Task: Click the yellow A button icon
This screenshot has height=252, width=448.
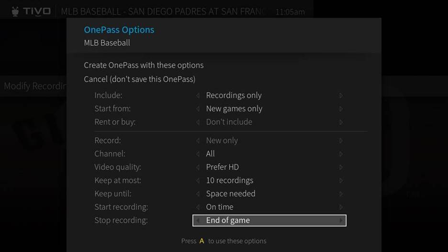Action: tap(202, 241)
